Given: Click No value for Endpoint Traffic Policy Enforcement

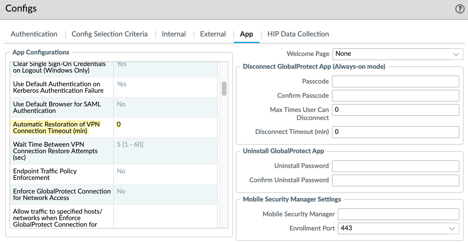Looking at the screenshot, I should [121, 171].
